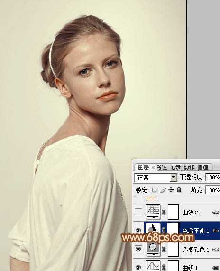
Task: Open the 正常 blend mode dropdown
Action: [173, 177]
